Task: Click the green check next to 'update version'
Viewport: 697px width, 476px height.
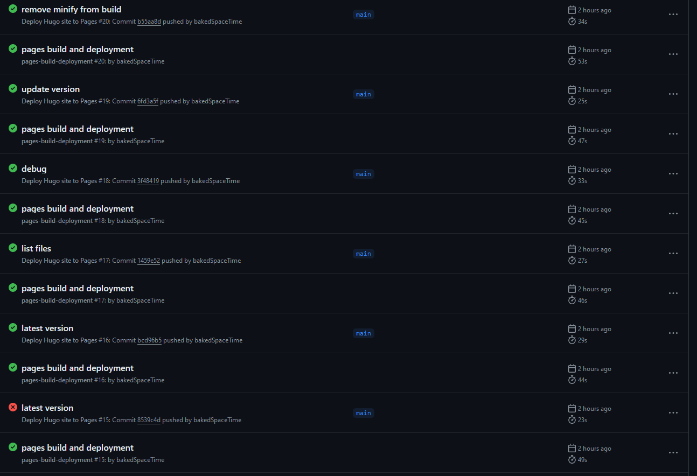Action: 12,88
